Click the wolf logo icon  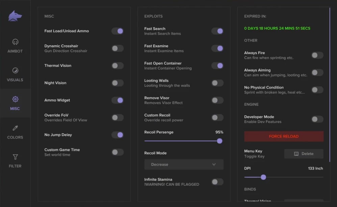pos(15,16)
